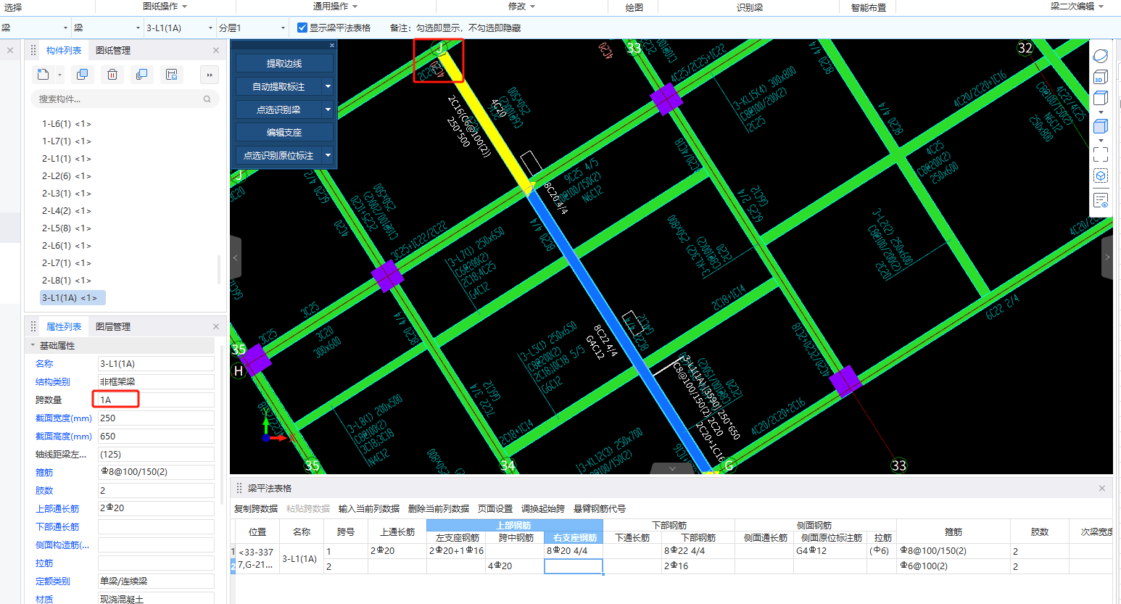Click the dashed cube local 3D icon
This screenshot has height=604, width=1121.
click(1101, 175)
